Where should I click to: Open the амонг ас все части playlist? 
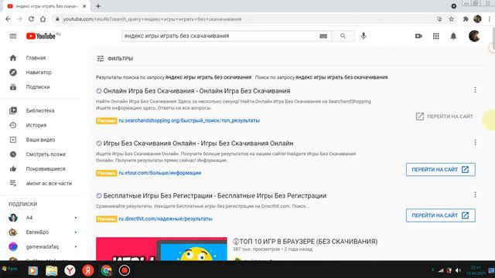[41, 183]
